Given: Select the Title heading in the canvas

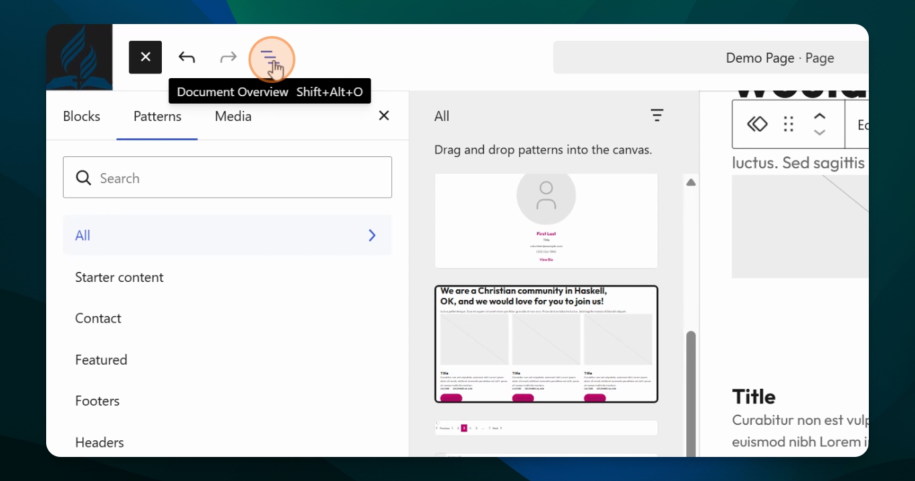Looking at the screenshot, I should [x=754, y=397].
